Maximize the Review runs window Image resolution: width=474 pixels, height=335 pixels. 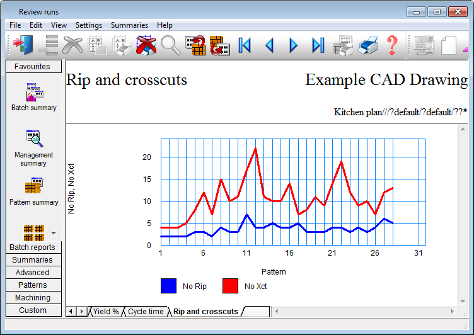(x=437, y=12)
